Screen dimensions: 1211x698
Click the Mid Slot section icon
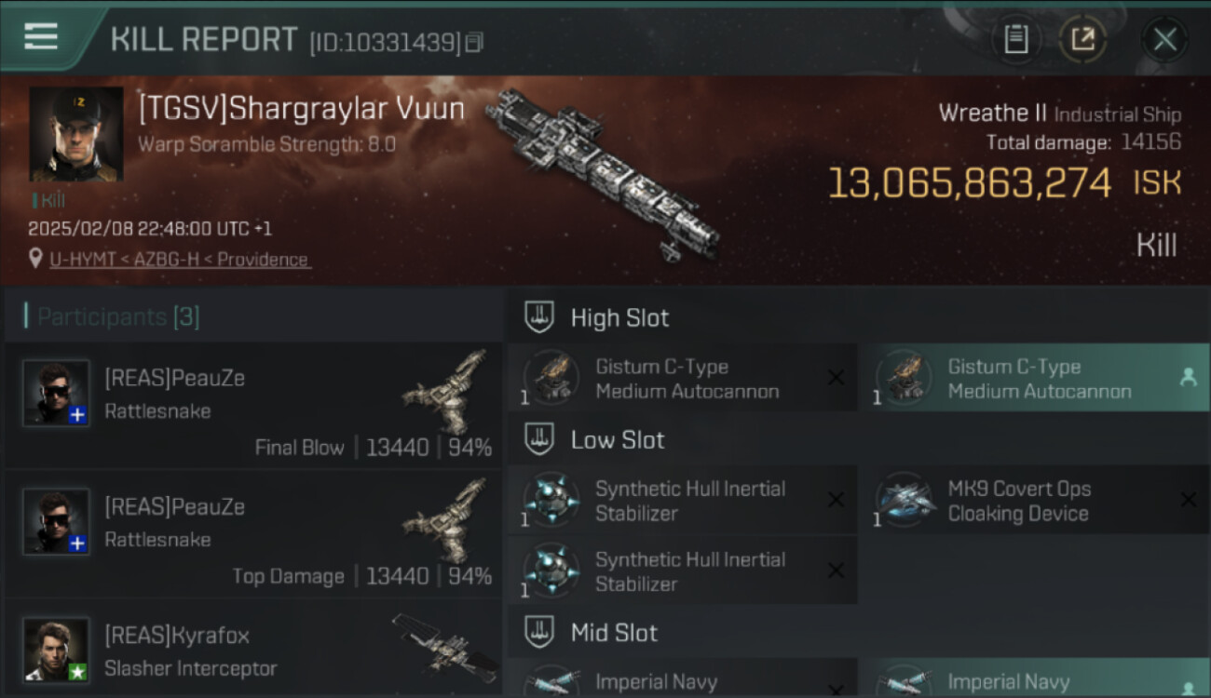[x=539, y=633]
